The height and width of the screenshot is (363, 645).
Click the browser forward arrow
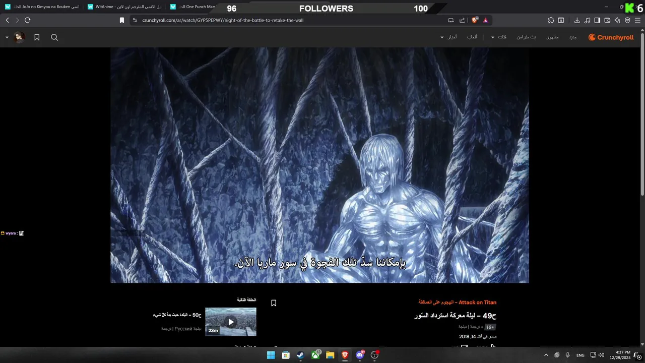tap(17, 20)
